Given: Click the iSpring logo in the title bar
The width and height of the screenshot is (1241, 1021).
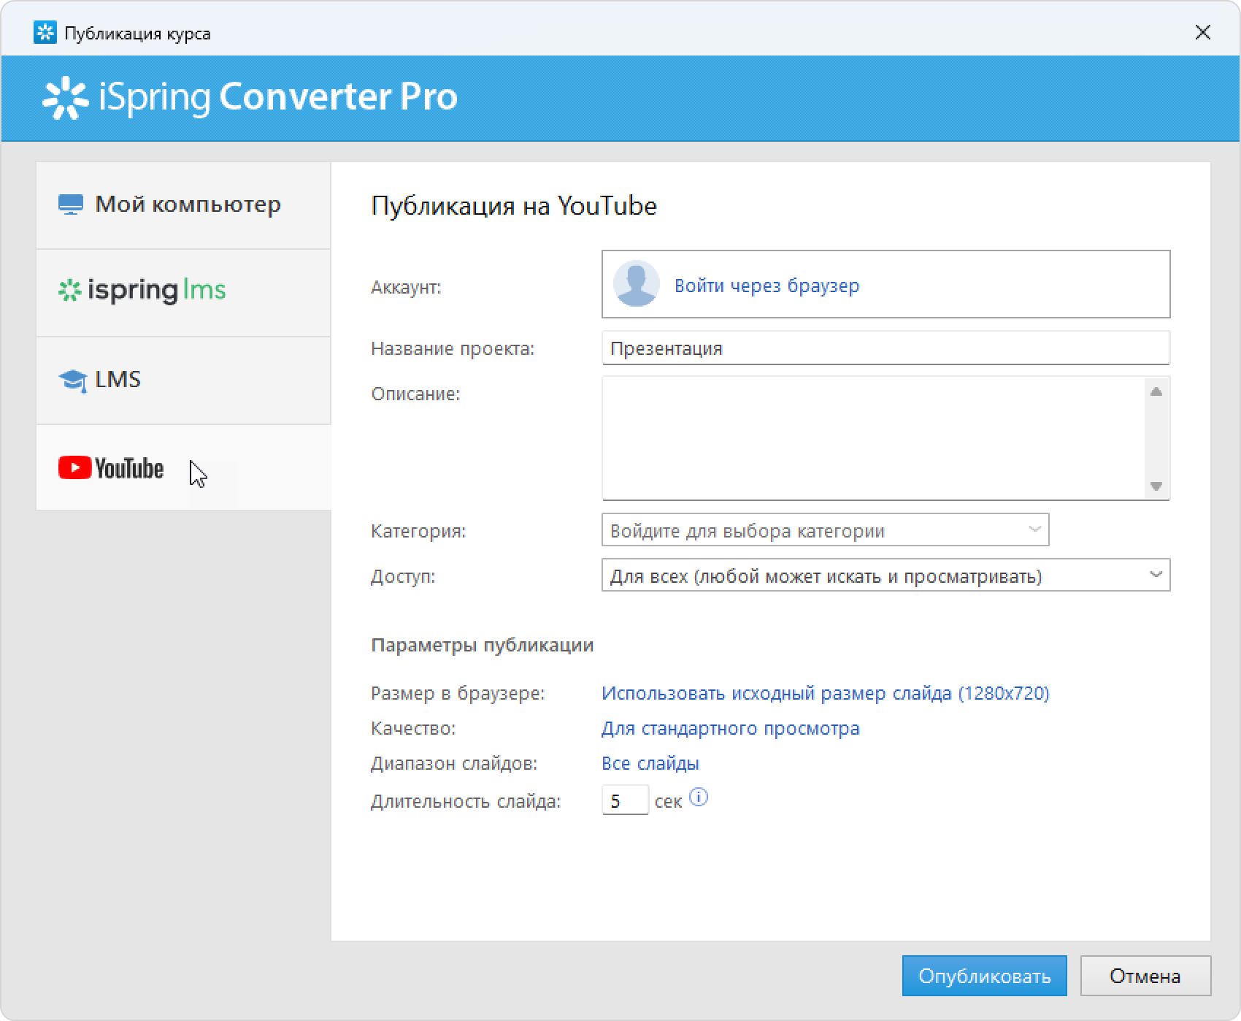Looking at the screenshot, I should [x=45, y=33].
